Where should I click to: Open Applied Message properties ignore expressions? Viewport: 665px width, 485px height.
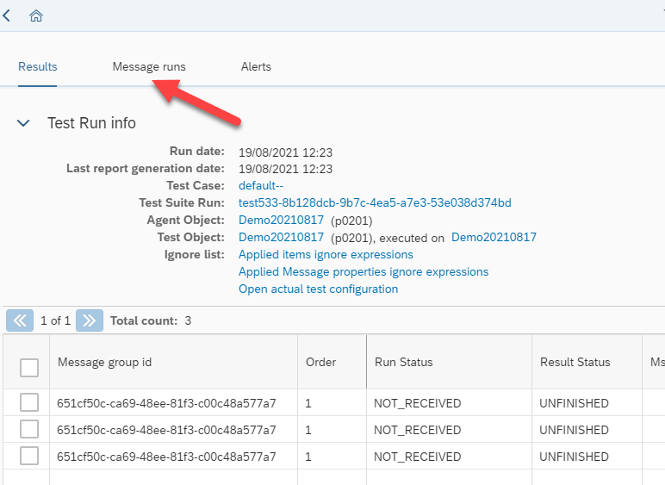(x=364, y=271)
